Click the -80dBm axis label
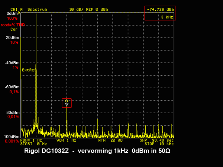Screen dimensions: 223x167 click(x=12, y=112)
